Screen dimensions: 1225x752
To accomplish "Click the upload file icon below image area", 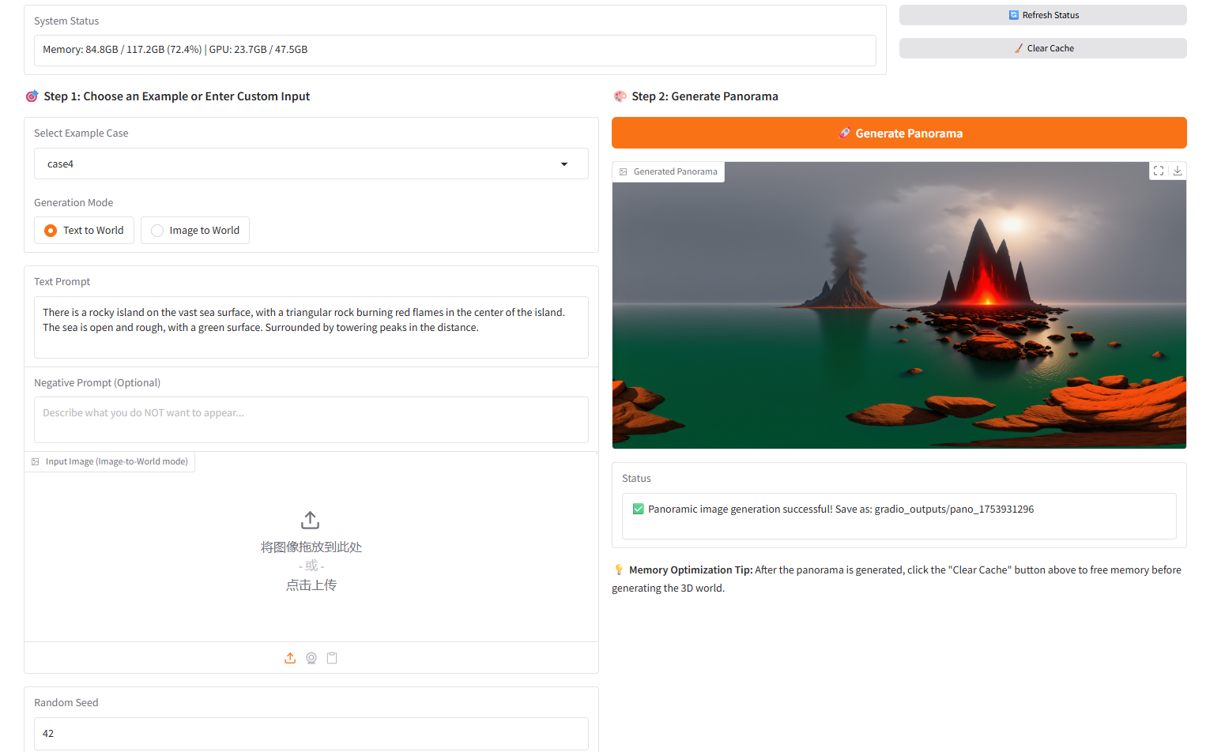I will [290, 658].
